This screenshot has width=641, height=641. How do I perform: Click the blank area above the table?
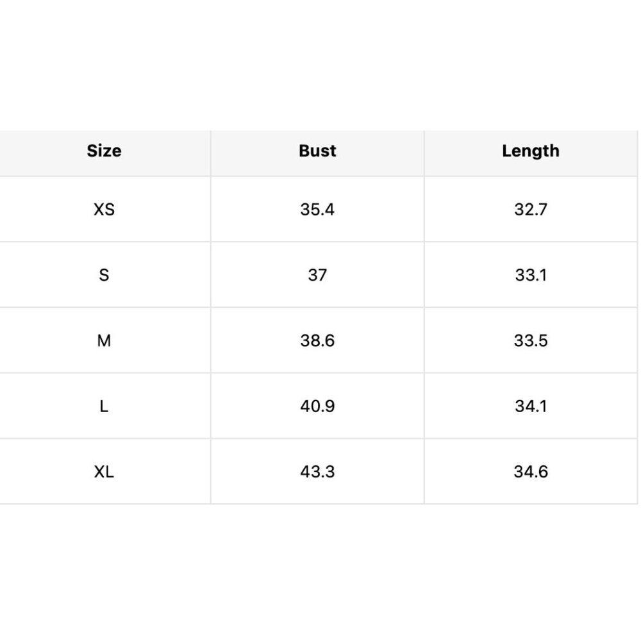320,65
